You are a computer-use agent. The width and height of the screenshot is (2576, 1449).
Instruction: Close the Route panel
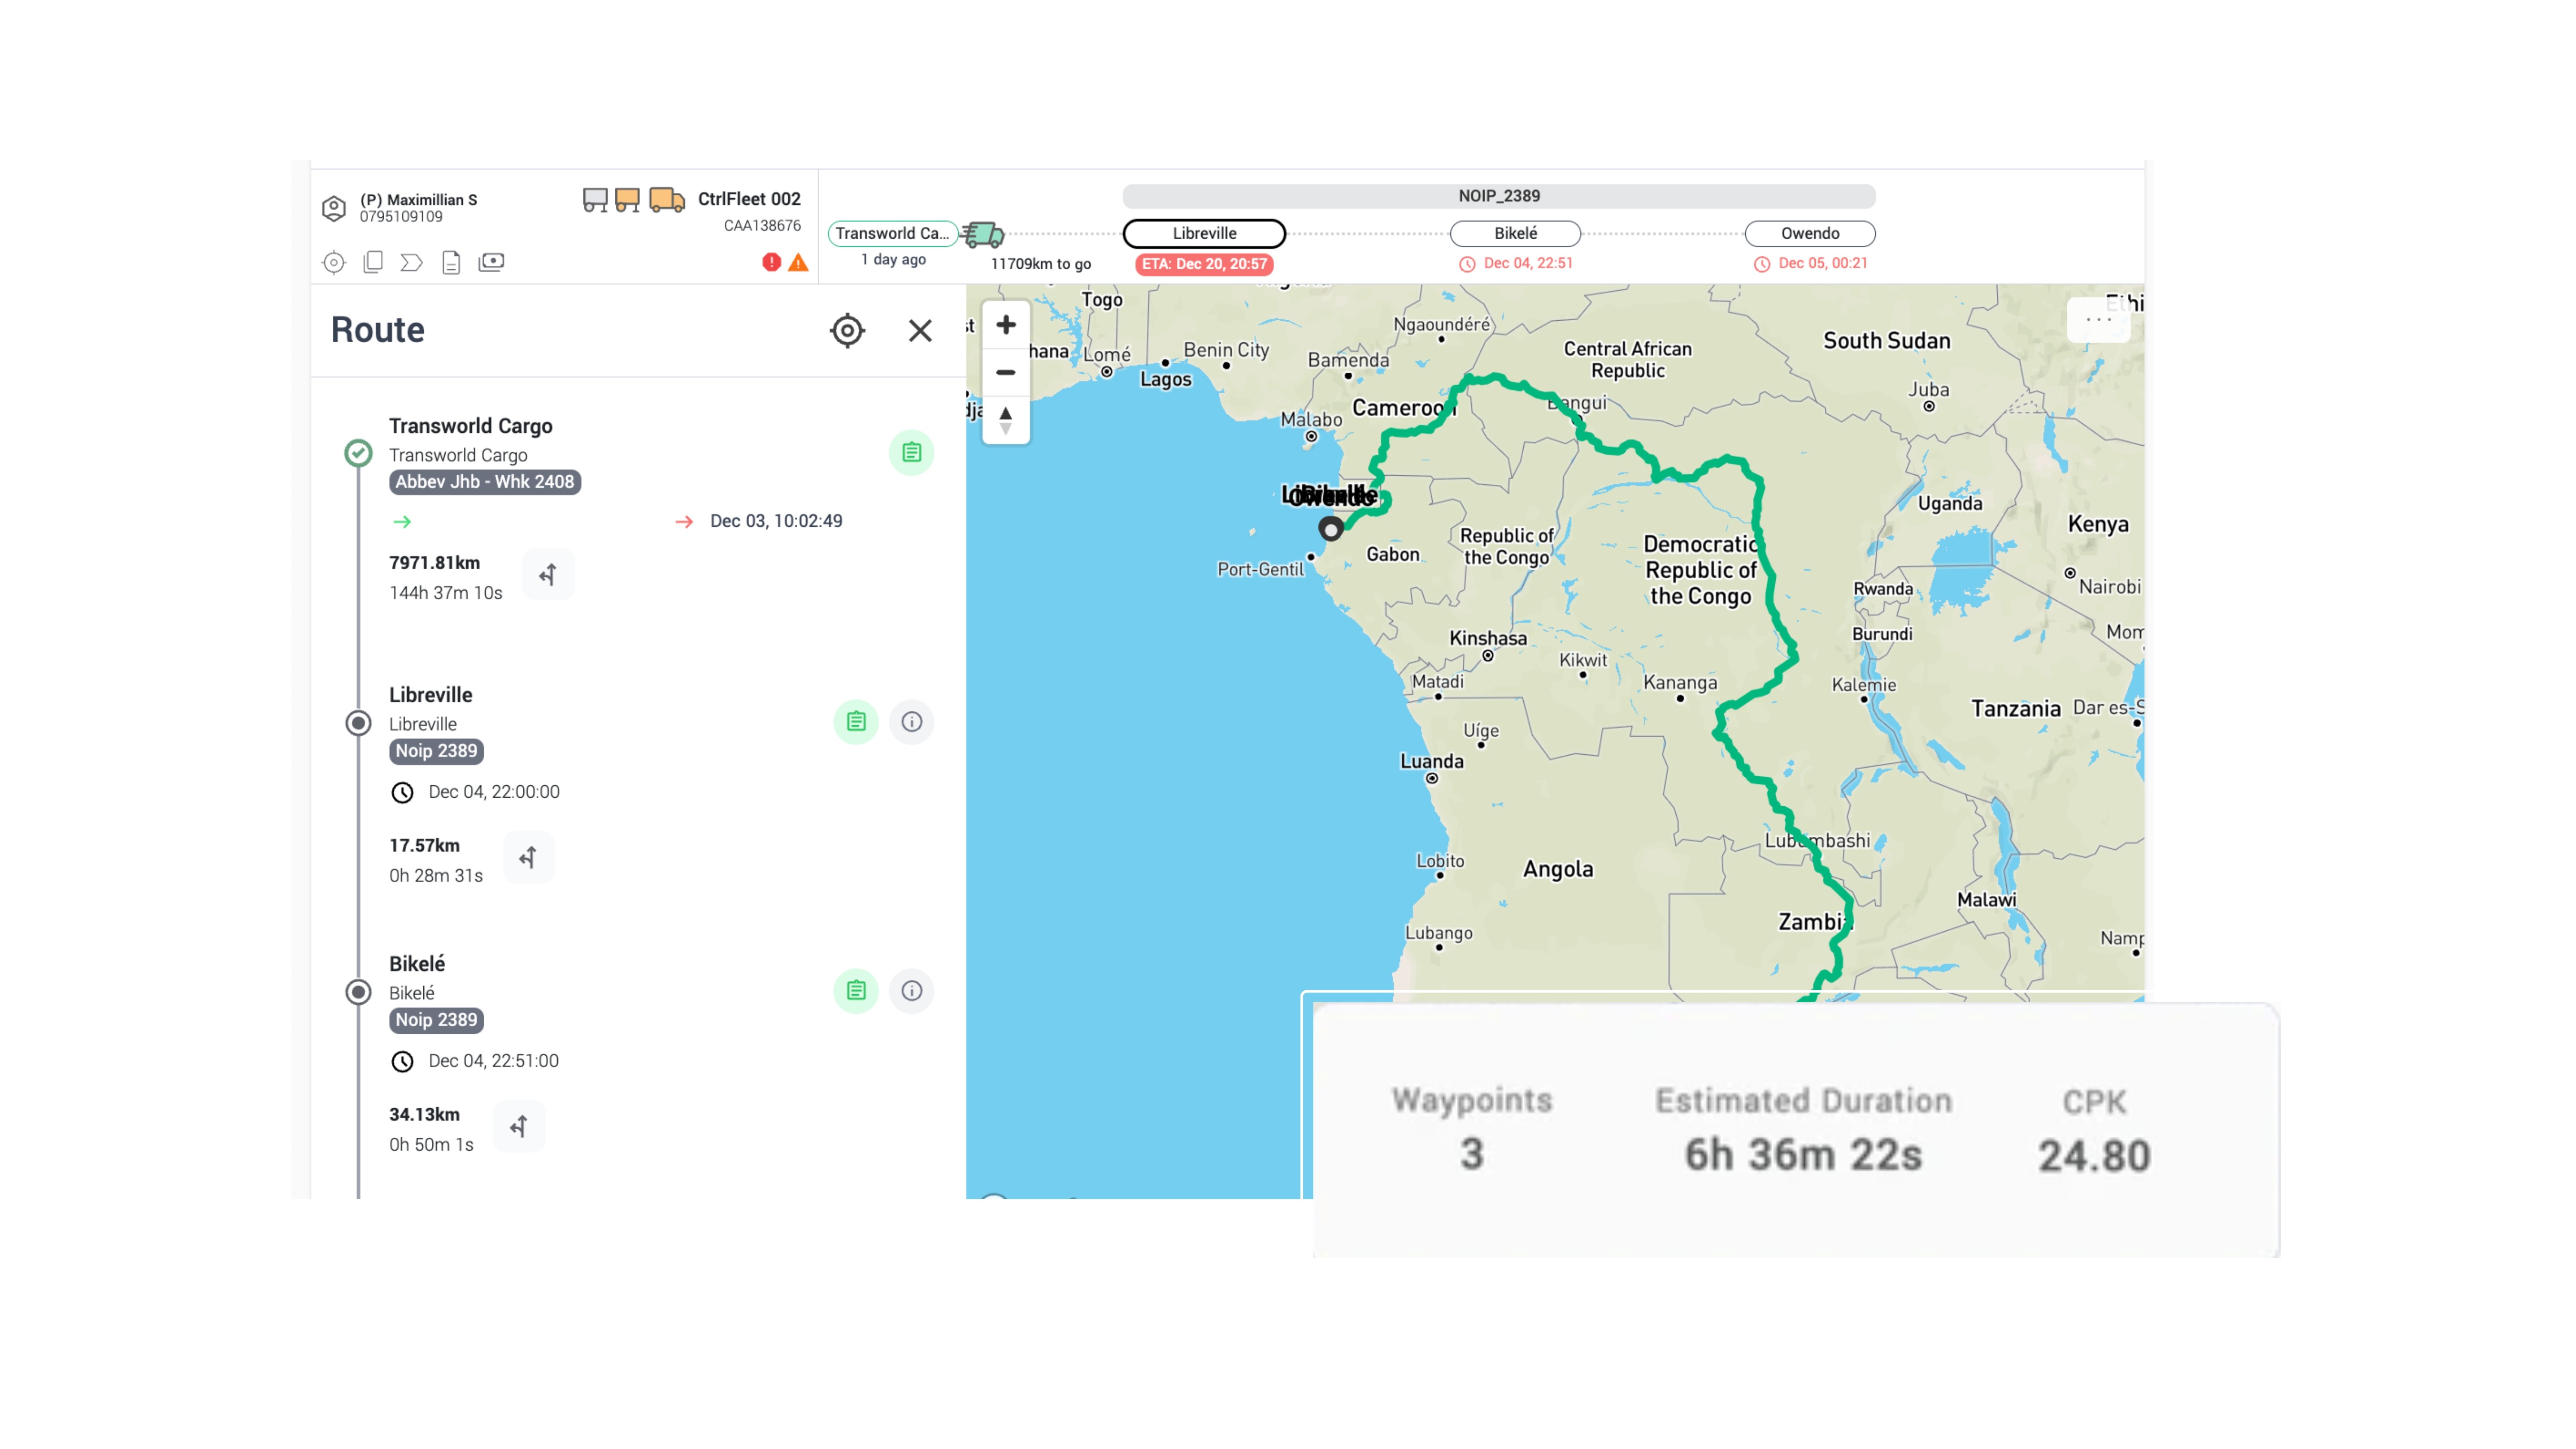[x=920, y=331]
